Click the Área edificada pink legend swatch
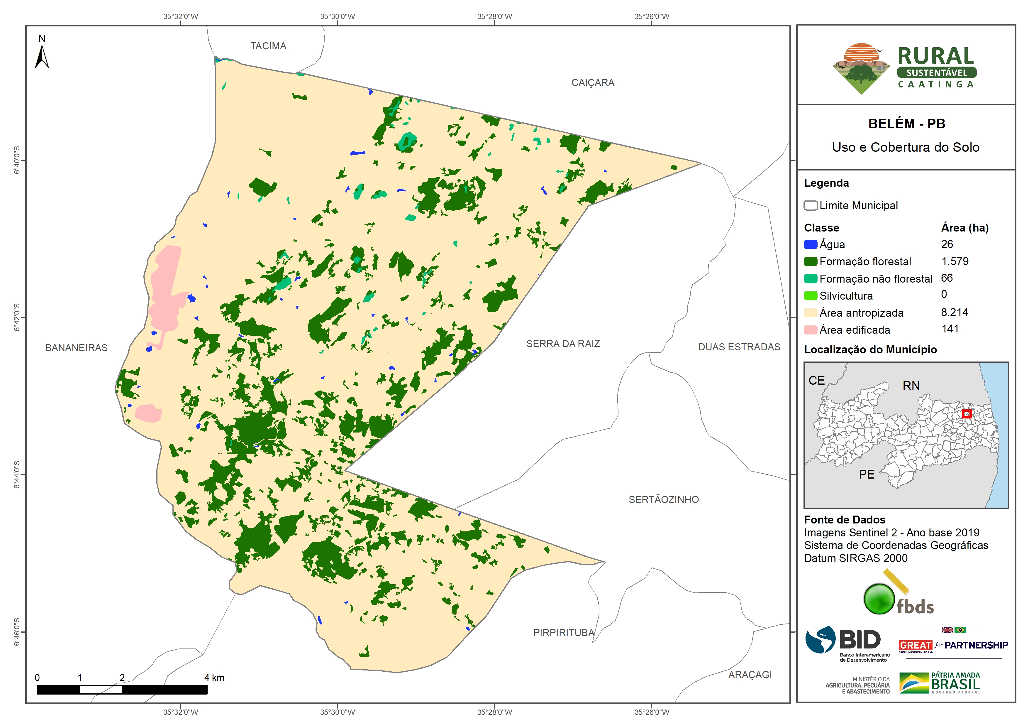Image resolution: width=1029 pixels, height=728 pixels. coord(810,330)
